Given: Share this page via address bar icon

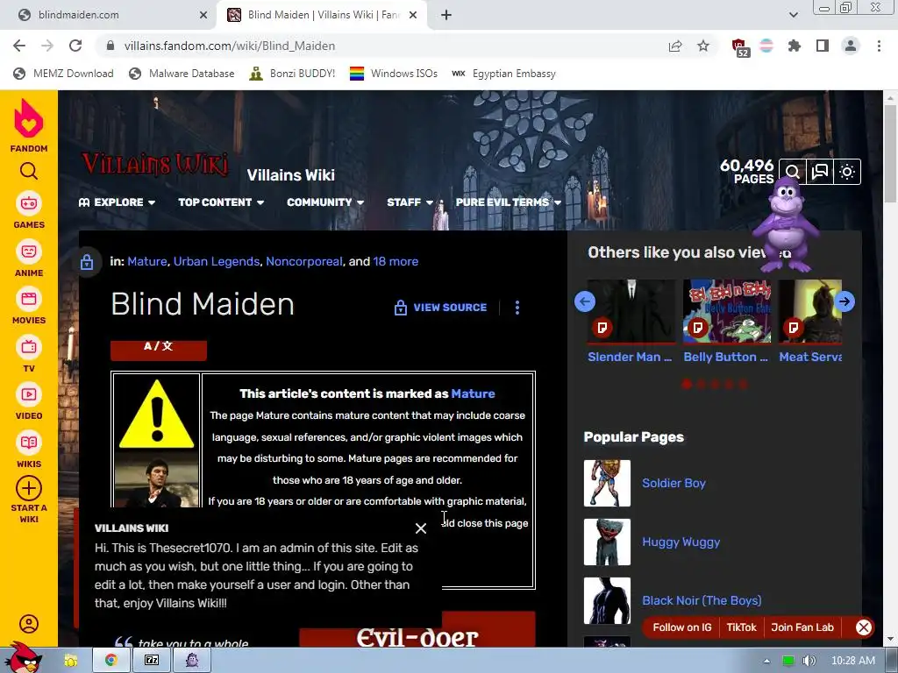Looking at the screenshot, I should click(x=675, y=46).
